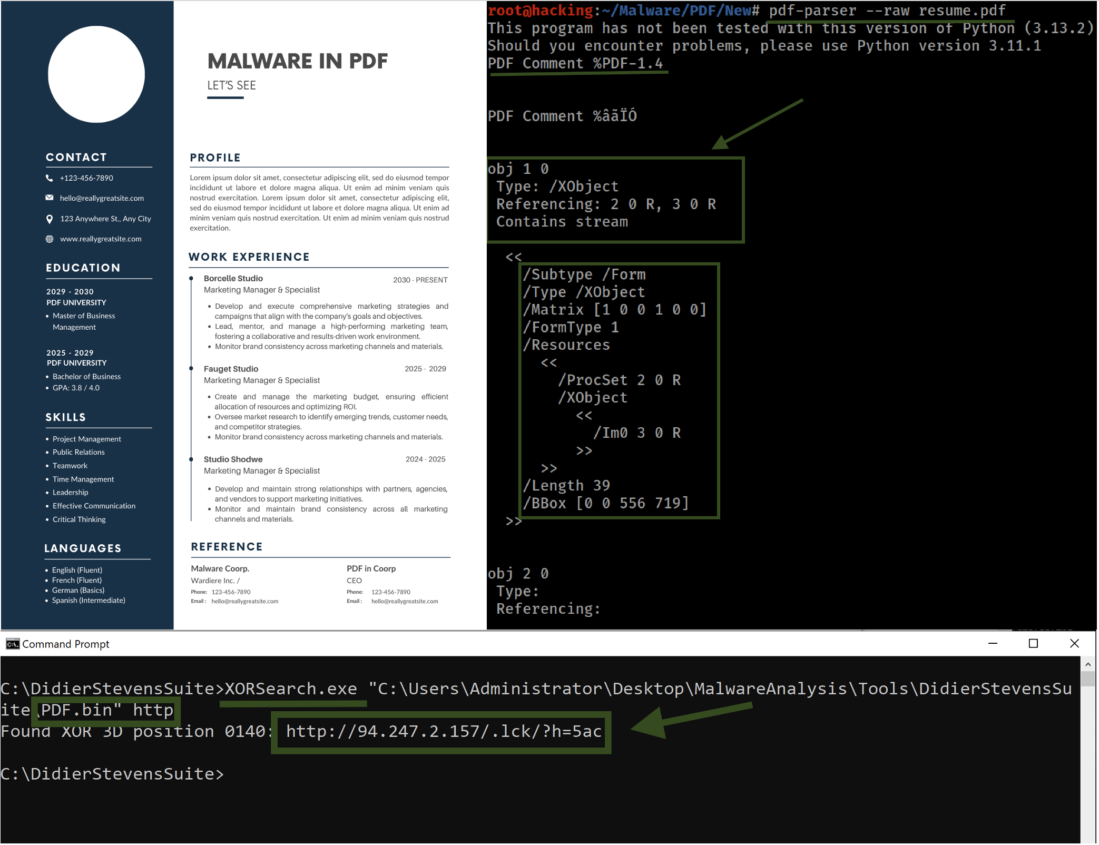The height and width of the screenshot is (845, 1099).
Task: Click '/Subtype /Form' line in terminal
Action: pos(584,275)
